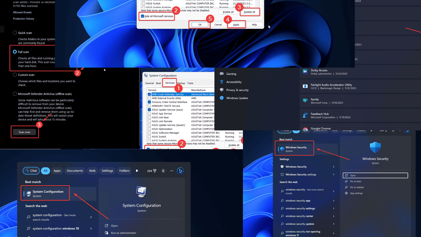Expand 'system configuration - See more' suggestion chevron
This screenshot has width=421, height=237.
pos(91,217)
